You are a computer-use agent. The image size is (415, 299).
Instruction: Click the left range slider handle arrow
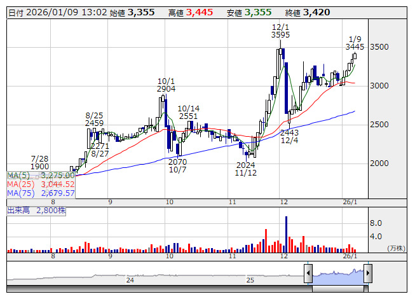pos(308,274)
